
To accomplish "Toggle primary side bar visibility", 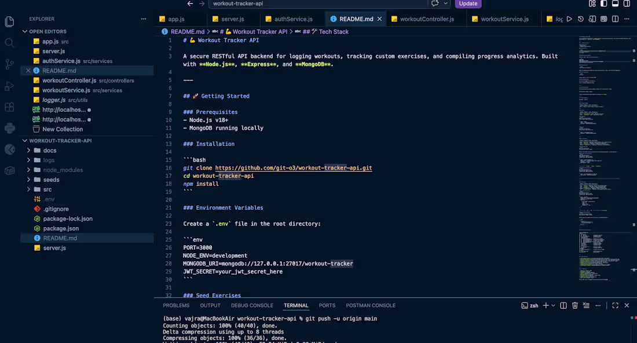I will tap(603, 3).
